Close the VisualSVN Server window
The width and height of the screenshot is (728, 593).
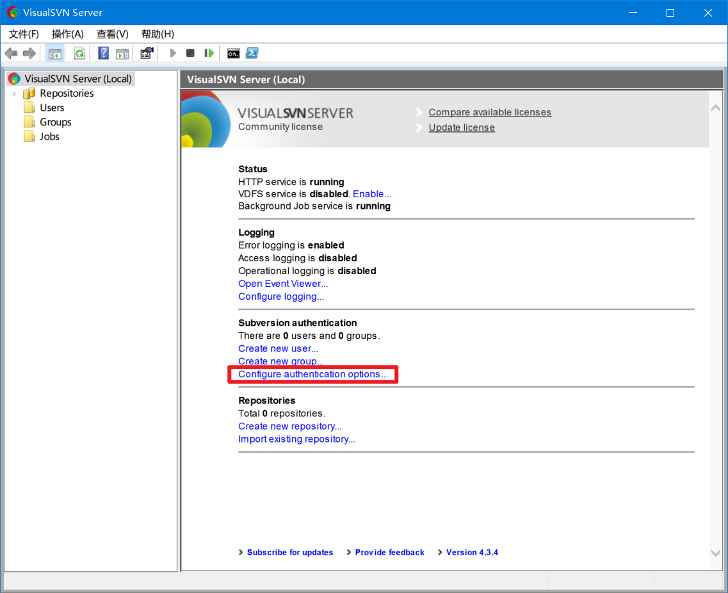coord(708,13)
